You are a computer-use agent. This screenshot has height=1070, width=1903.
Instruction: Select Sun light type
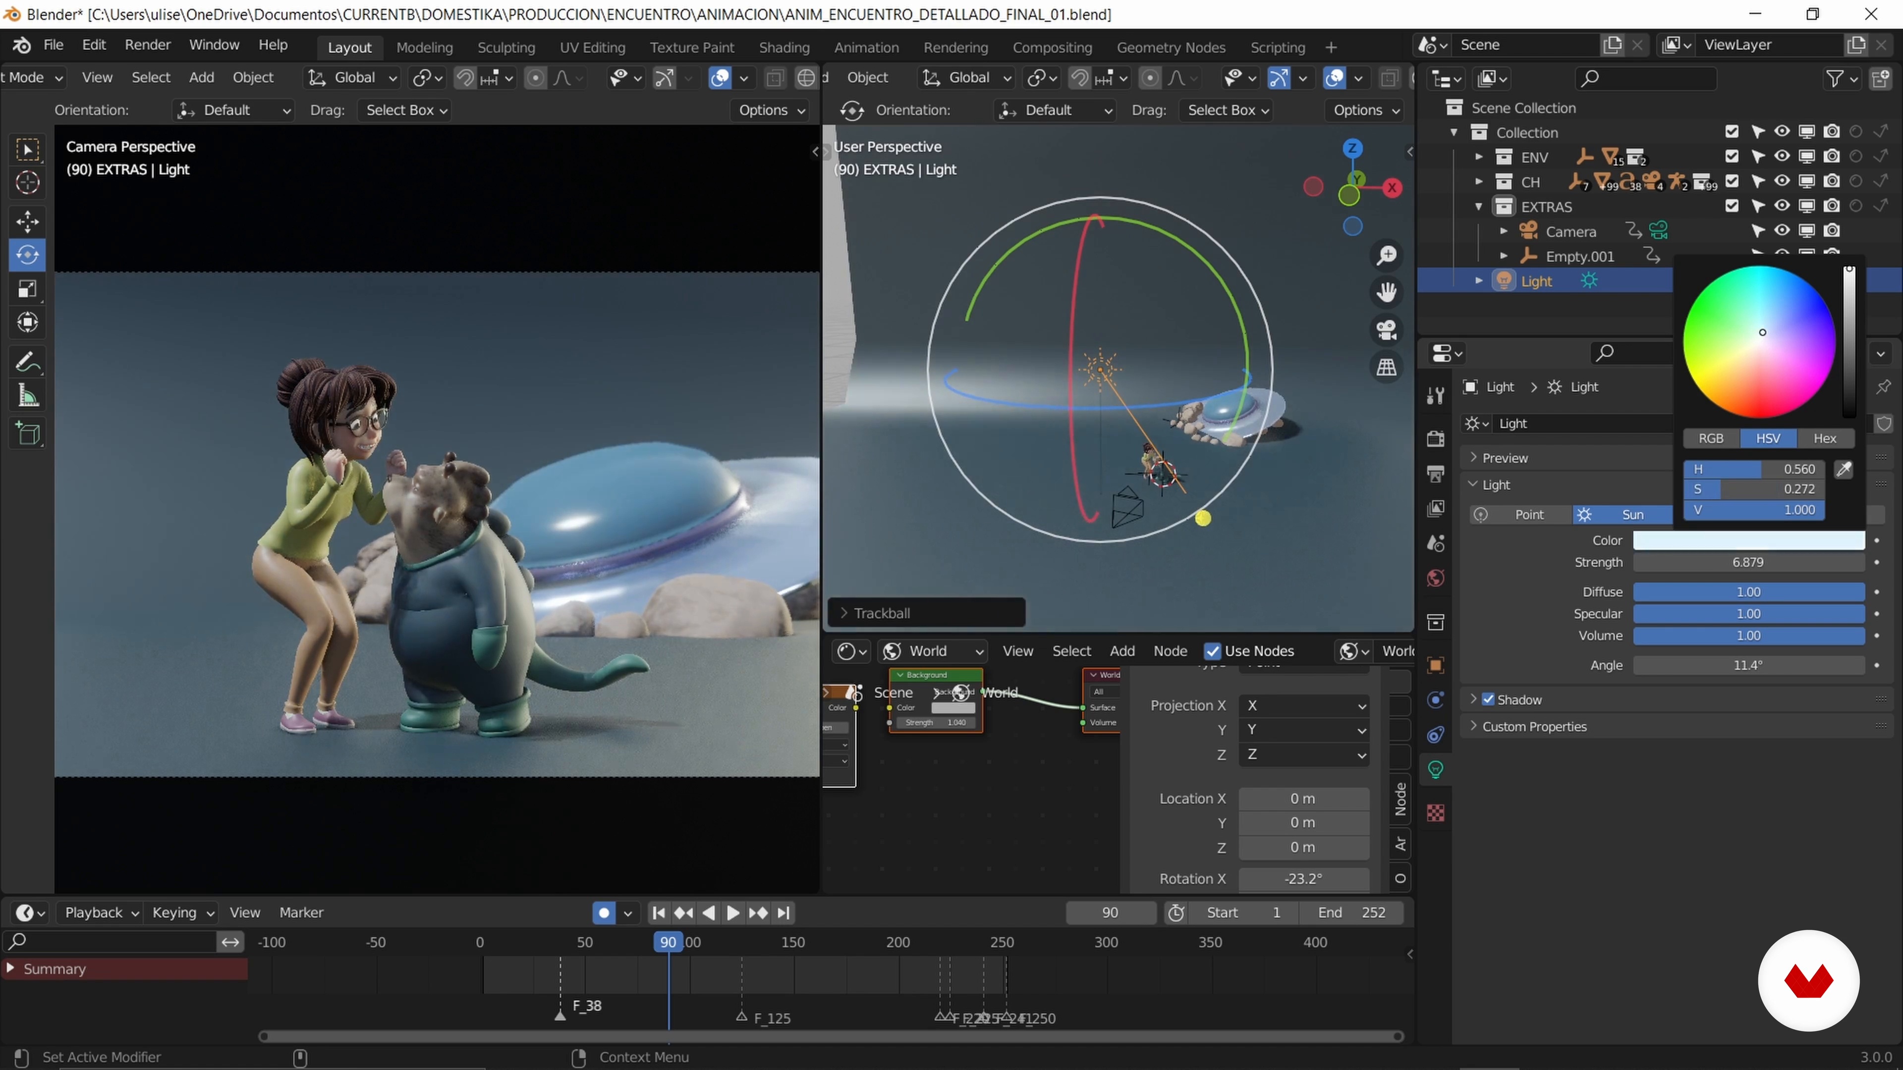click(x=1623, y=515)
